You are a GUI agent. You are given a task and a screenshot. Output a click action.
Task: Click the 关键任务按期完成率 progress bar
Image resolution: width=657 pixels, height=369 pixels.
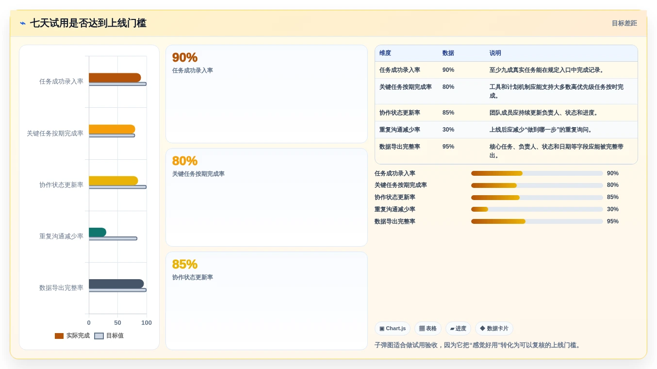point(537,185)
